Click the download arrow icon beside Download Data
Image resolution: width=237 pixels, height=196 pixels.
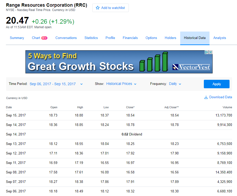pyautogui.click(x=206, y=97)
